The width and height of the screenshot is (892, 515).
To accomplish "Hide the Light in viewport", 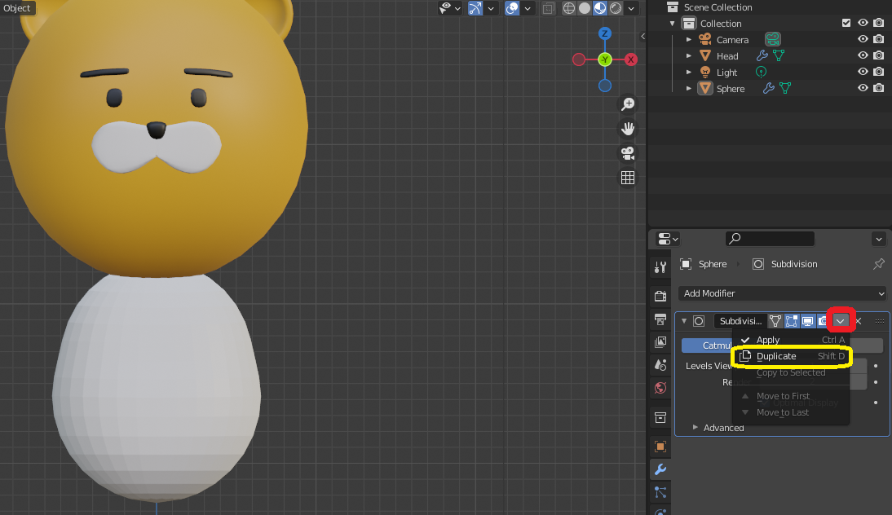I will 863,72.
